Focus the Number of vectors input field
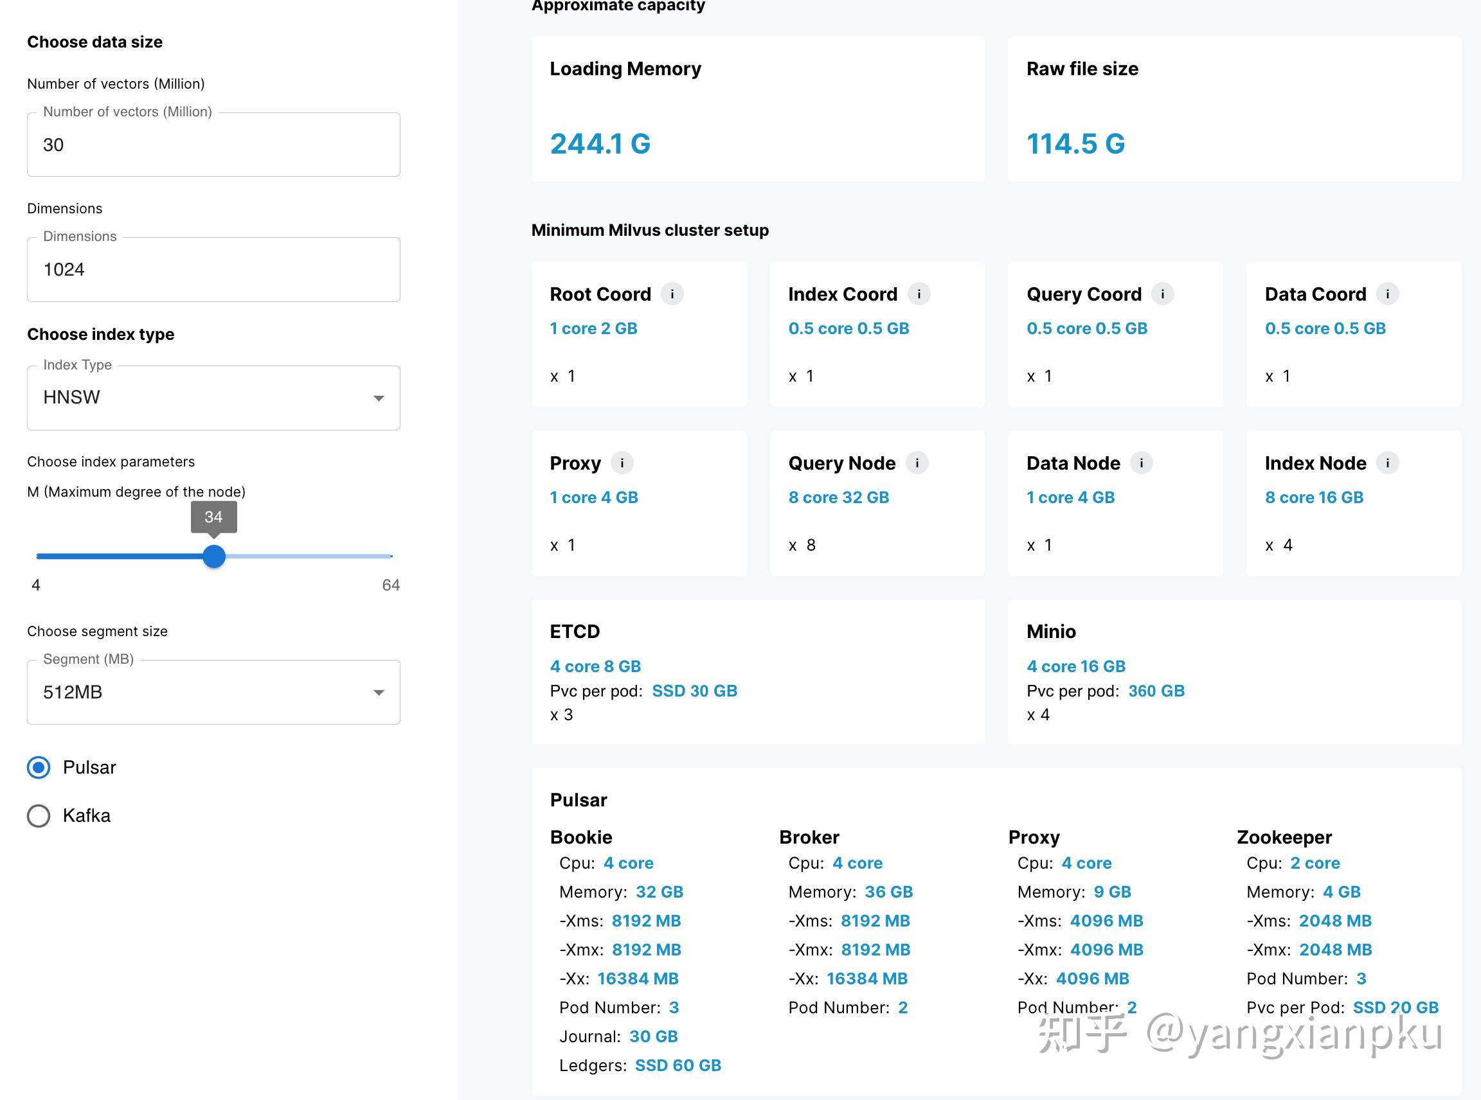Screen dimensions: 1481x1100 [x=213, y=145]
